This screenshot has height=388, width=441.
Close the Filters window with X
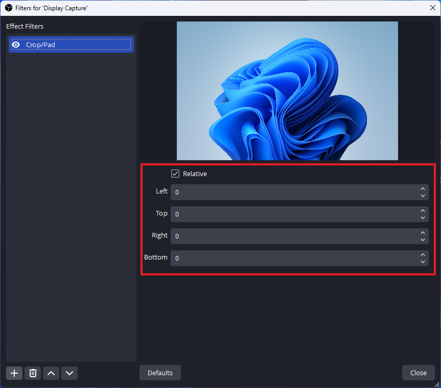(432, 8)
